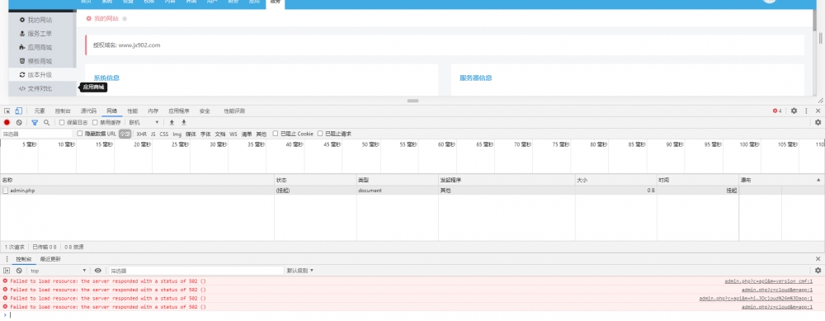Select 版本升级 in the left sidebar
Viewport: 825px width, 321px height.
click(40, 75)
